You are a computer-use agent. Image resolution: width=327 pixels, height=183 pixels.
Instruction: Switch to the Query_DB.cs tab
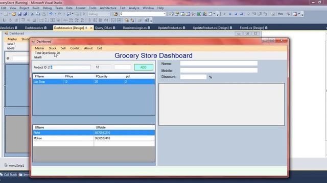(x=105, y=28)
